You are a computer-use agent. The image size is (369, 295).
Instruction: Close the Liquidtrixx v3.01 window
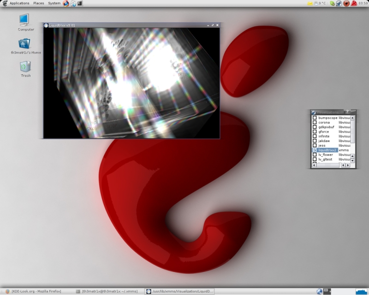(x=217, y=25)
